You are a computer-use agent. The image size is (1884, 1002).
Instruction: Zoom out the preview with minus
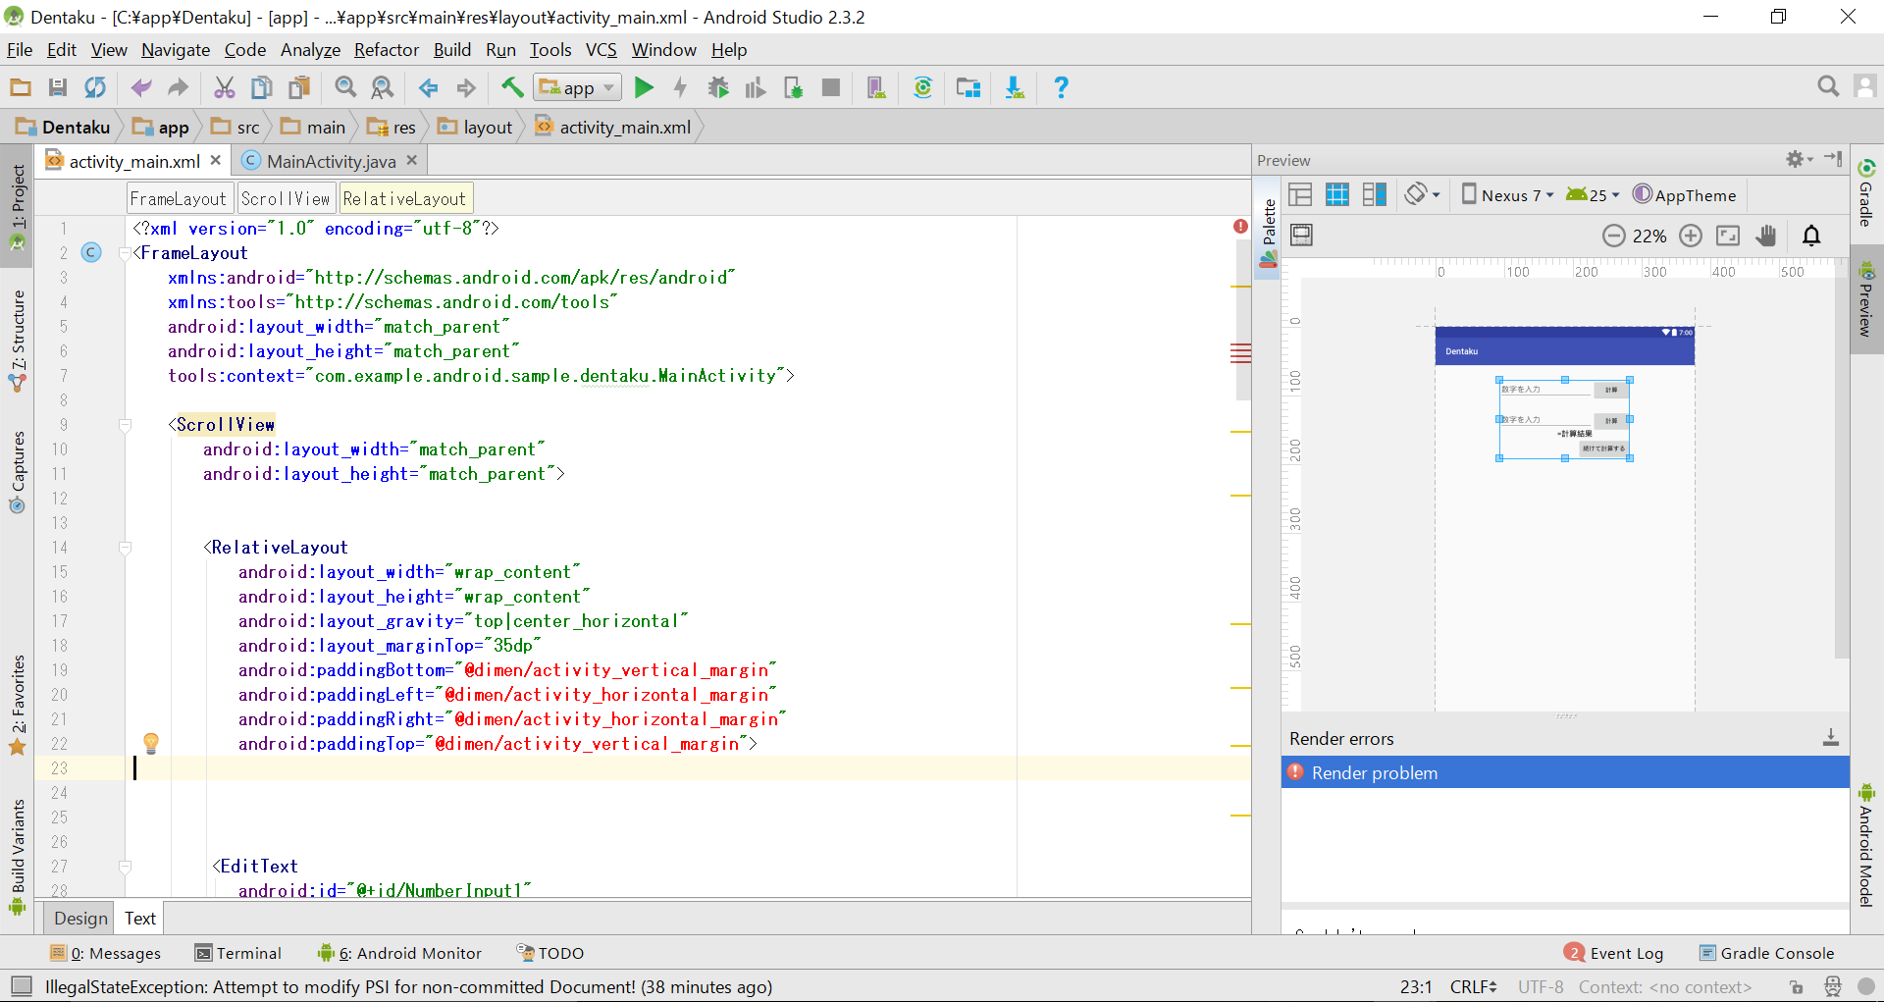[1614, 236]
